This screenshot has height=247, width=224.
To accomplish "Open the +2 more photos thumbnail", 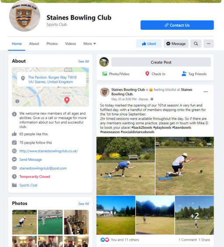I will pos(194,215).
